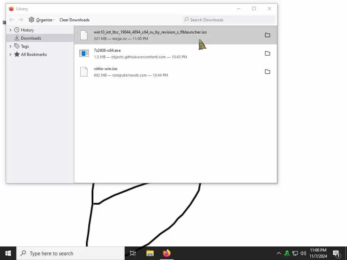
Task: Expand the All Bookmarks tree node
Action: coord(10,55)
